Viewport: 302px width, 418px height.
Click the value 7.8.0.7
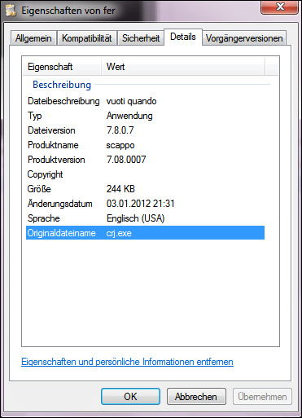click(120, 130)
